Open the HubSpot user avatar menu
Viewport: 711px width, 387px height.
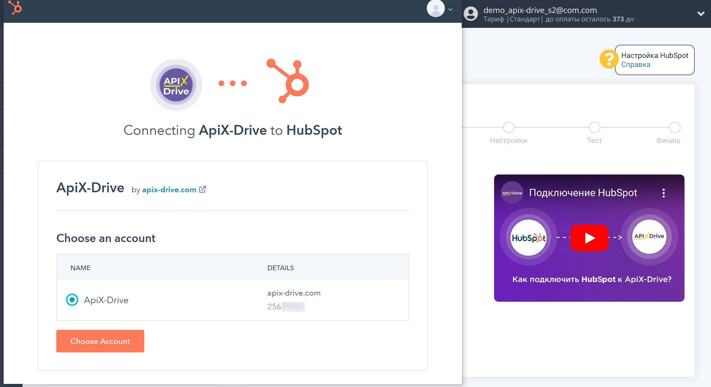436,9
